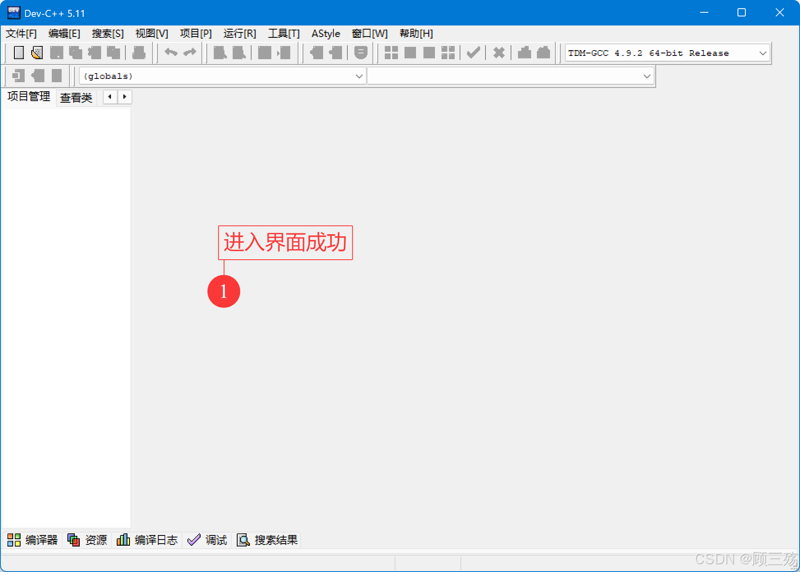This screenshot has width=800, height=572.
Task: Open the 编译器 bottom panel tab
Action: coord(33,540)
